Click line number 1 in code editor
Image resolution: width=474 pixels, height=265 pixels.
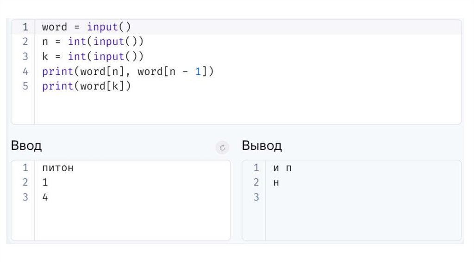click(x=25, y=27)
